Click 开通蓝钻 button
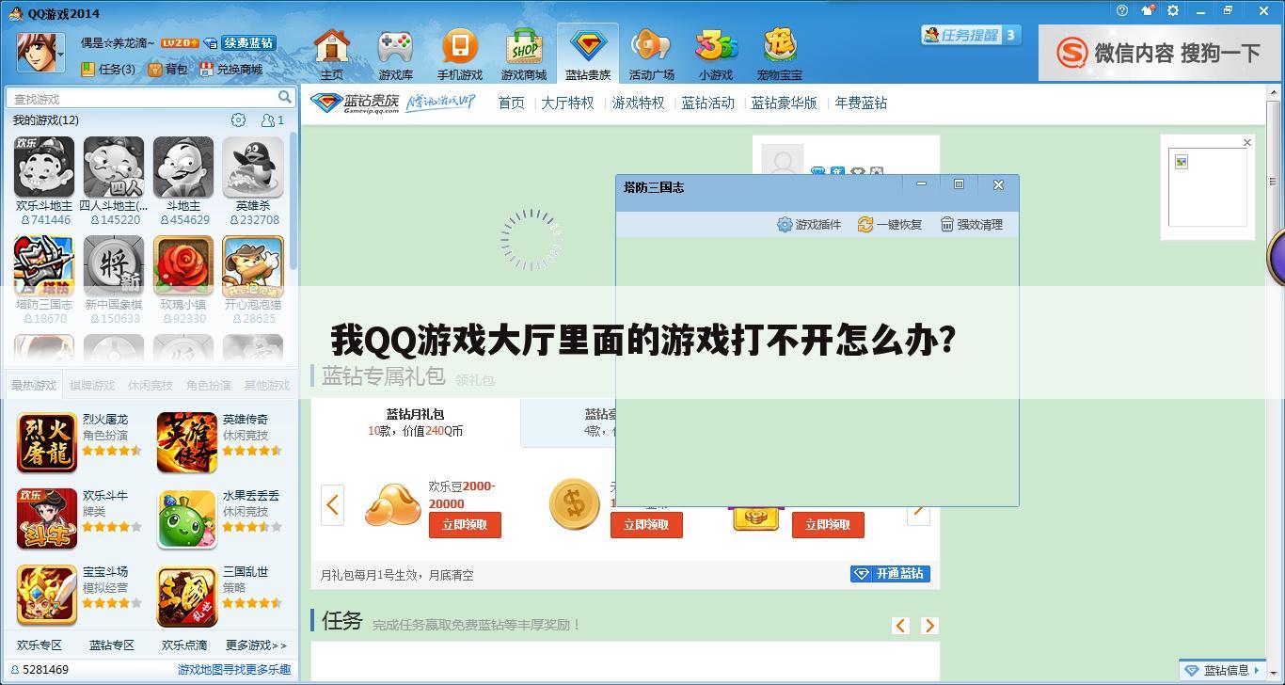 [x=890, y=574]
